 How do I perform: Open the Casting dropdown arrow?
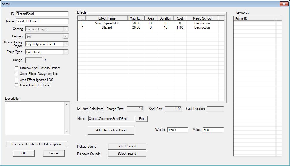click(66, 29)
